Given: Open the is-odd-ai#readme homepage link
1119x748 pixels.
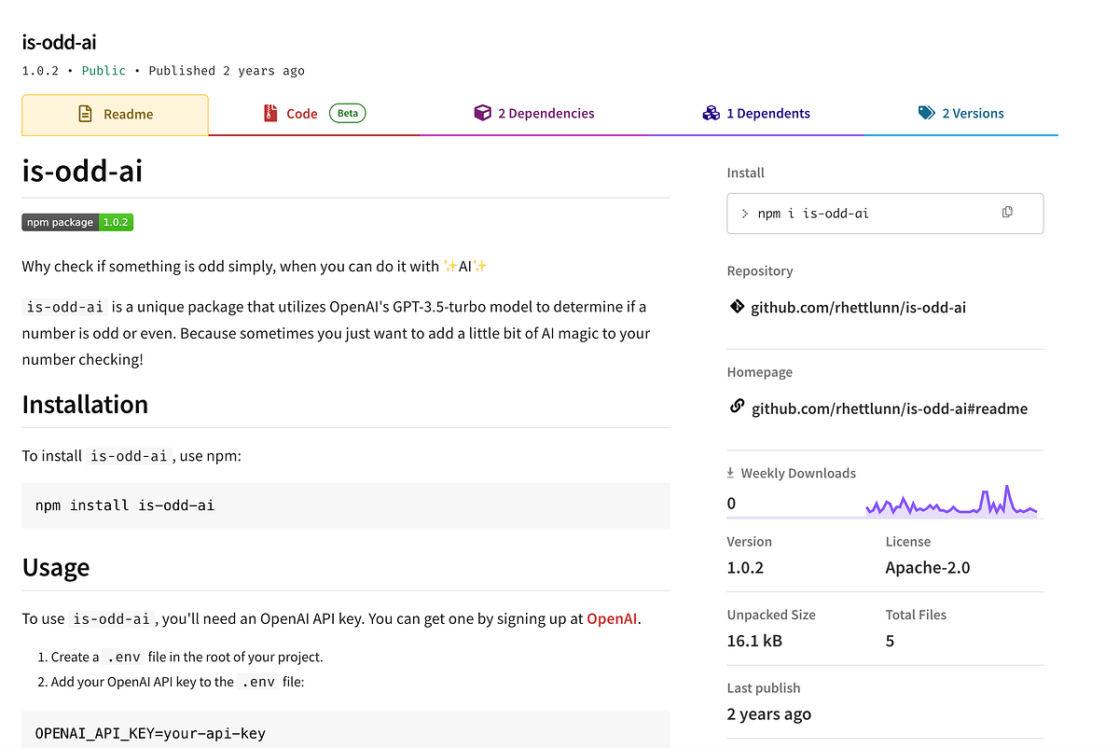Looking at the screenshot, I should click(x=890, y=409).
